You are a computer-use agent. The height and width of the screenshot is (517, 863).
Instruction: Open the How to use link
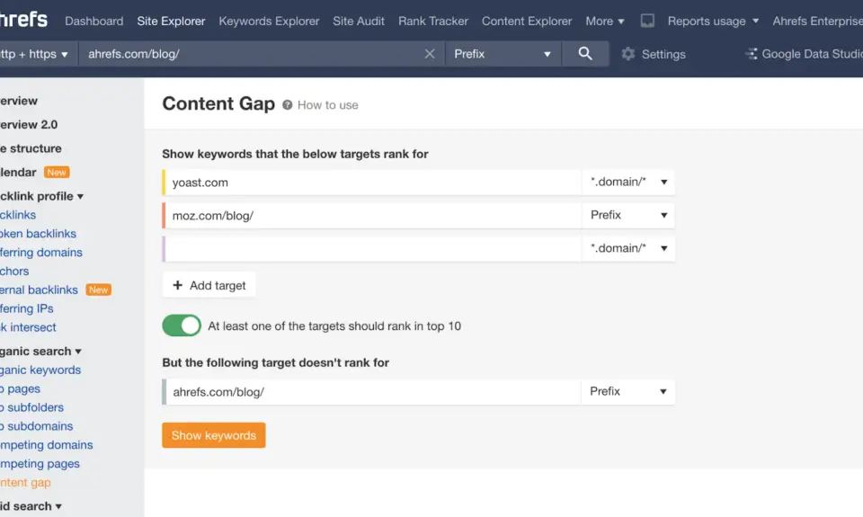328,105
